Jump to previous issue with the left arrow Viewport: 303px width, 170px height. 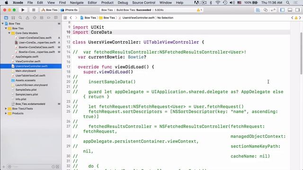[x=292, y=18]
